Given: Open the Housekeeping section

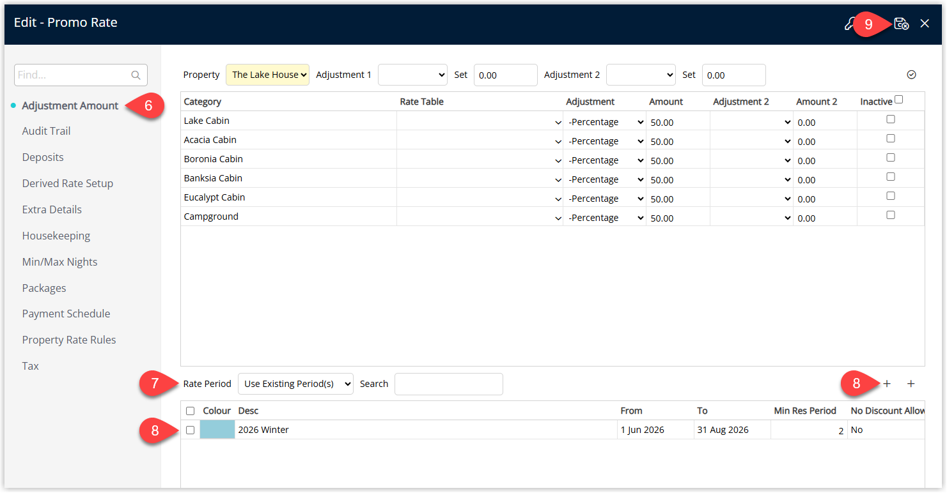Looking at the screenshot, I should pos(56,236).
